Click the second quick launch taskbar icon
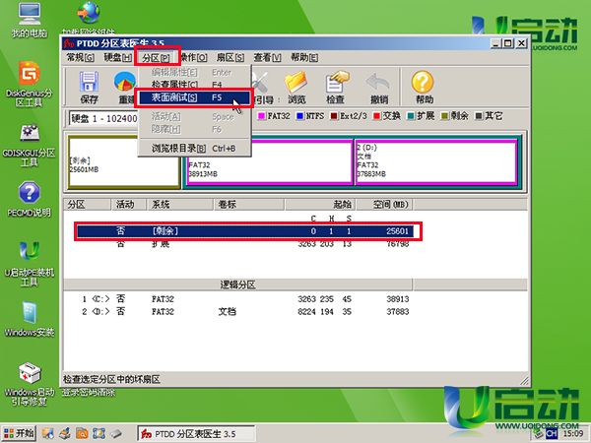 tap(65, 433)
